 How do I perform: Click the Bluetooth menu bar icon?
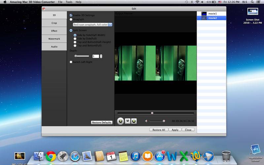(x=192, y=2)
